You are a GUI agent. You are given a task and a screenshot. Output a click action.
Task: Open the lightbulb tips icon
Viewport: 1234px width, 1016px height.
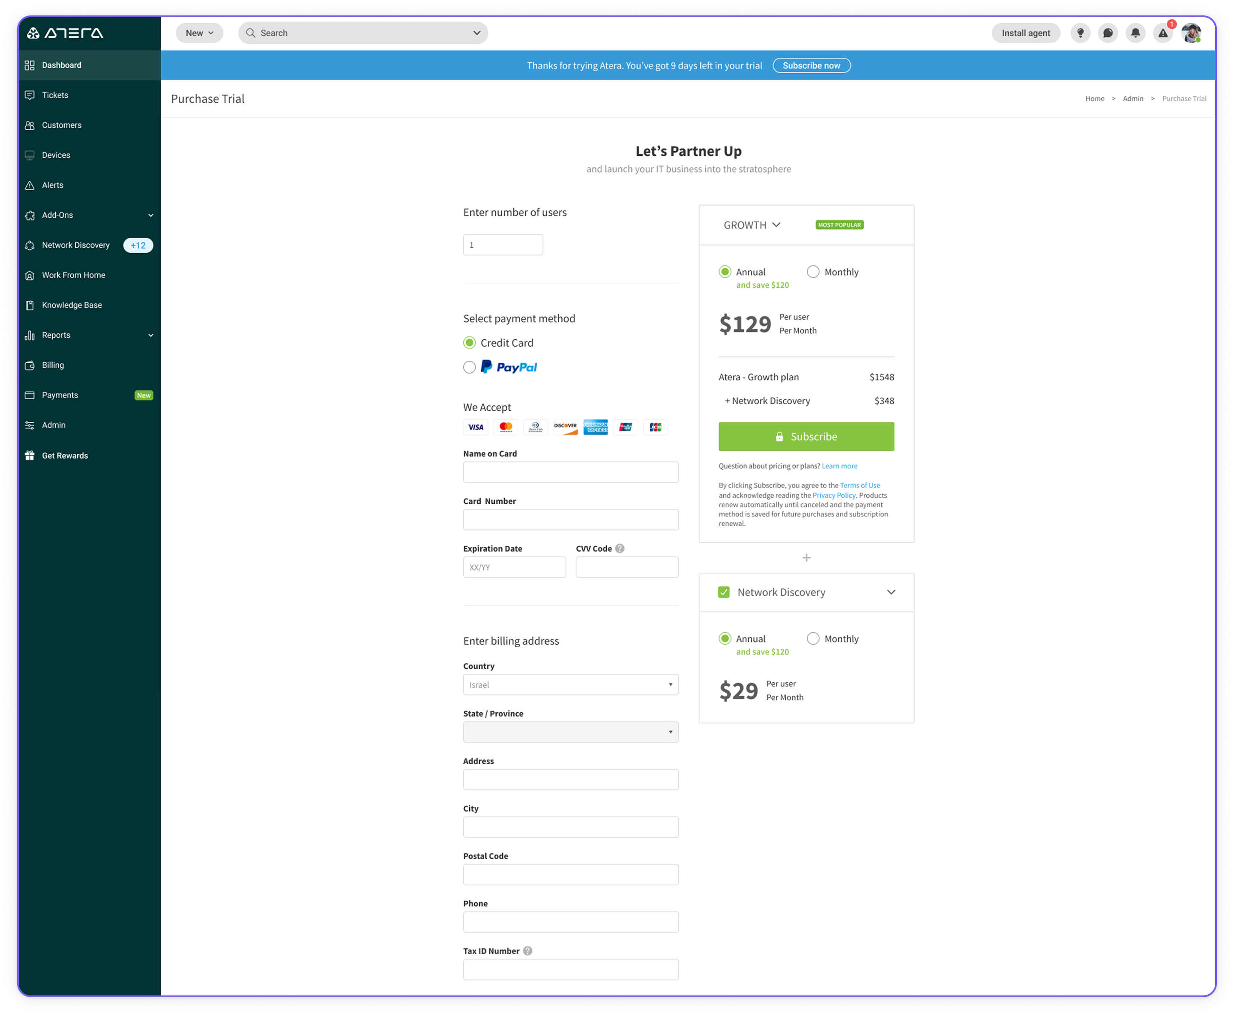pos(1080,33)
